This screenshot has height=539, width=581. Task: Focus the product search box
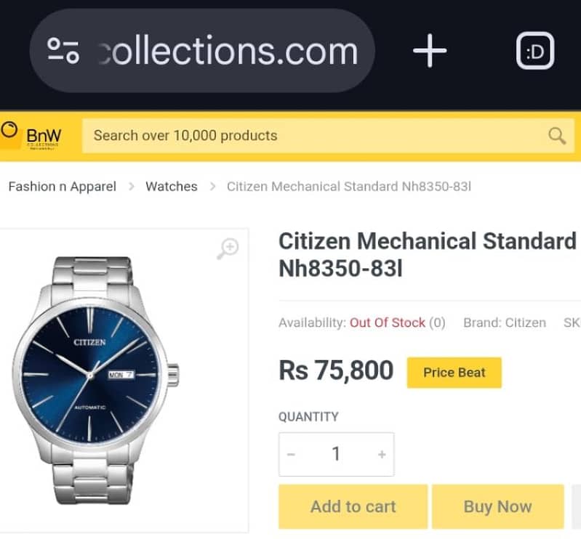pos(328,136)
